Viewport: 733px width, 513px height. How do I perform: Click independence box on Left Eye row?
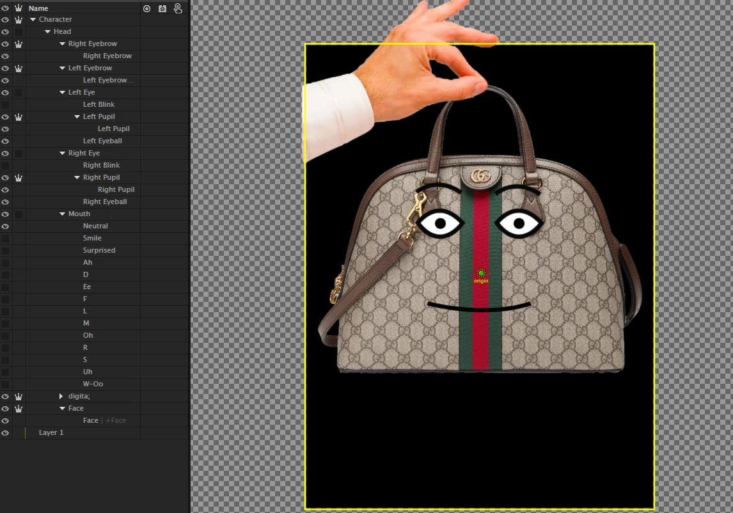point(19,93)
